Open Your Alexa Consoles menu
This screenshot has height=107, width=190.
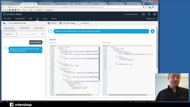click(131, 14)
